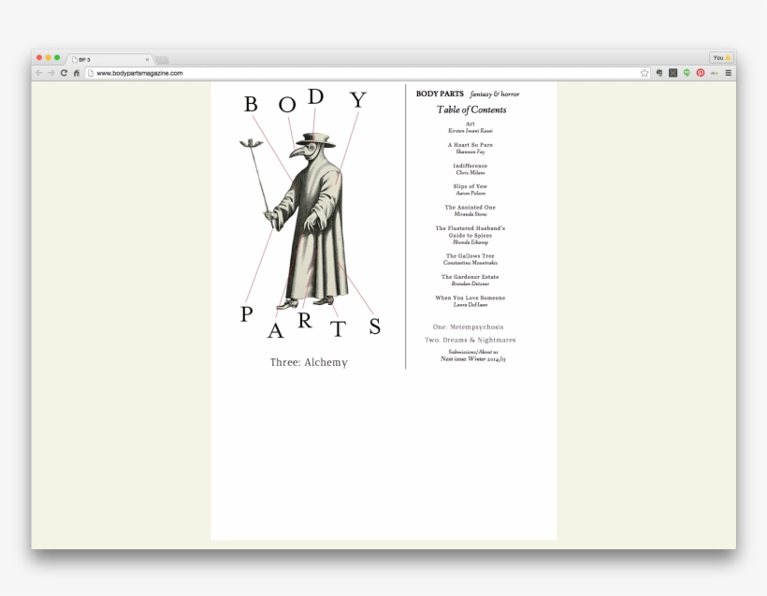Go to issue 'Two: Dreams & Nightmares'

coord(470,341)
